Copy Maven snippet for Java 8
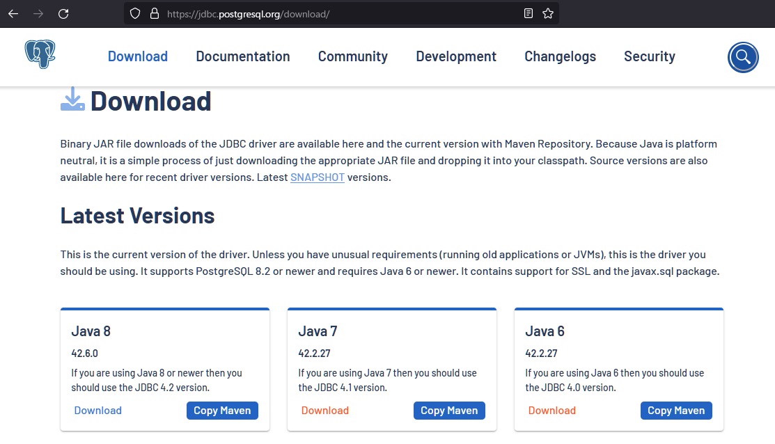This screenshot has height=444, width=775. pos(222,411)
